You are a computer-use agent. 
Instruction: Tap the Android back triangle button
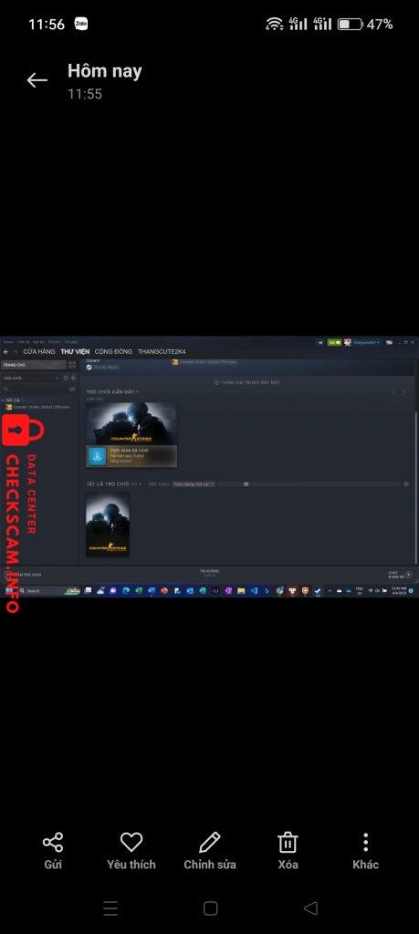click(x=310, y=908)
